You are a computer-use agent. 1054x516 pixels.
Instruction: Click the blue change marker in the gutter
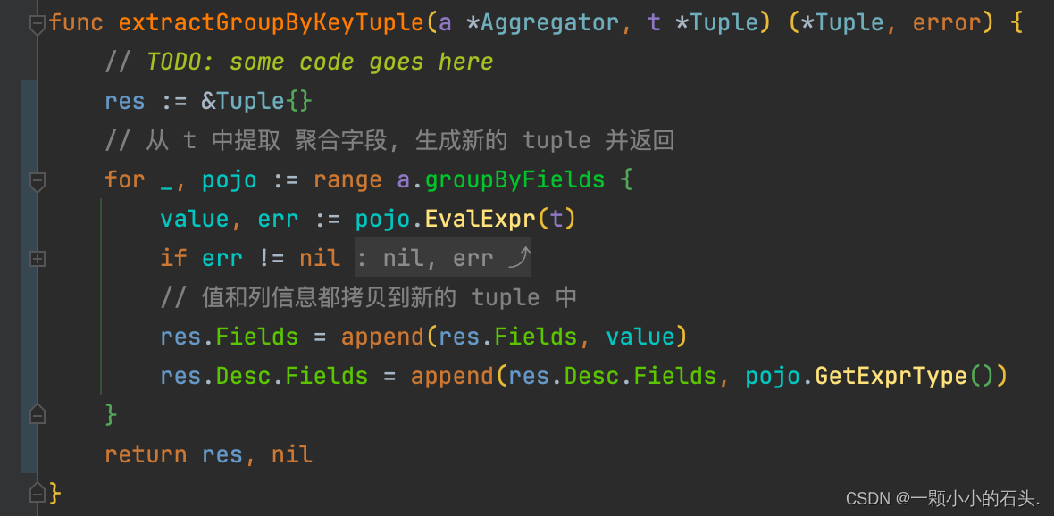click(x=29, y=277)
